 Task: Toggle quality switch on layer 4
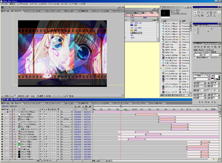point(44,119)
